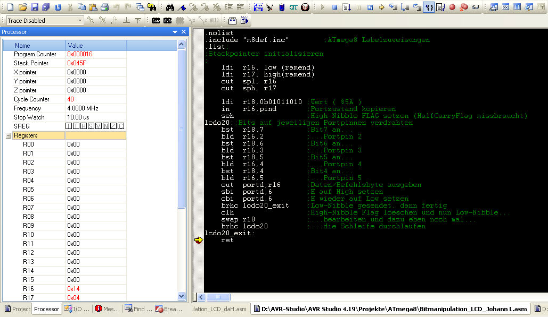The height and width of the screenshot is (317, 548).
Task: Save the current file with the floppy icon
Action: click(x=34, y=7)
